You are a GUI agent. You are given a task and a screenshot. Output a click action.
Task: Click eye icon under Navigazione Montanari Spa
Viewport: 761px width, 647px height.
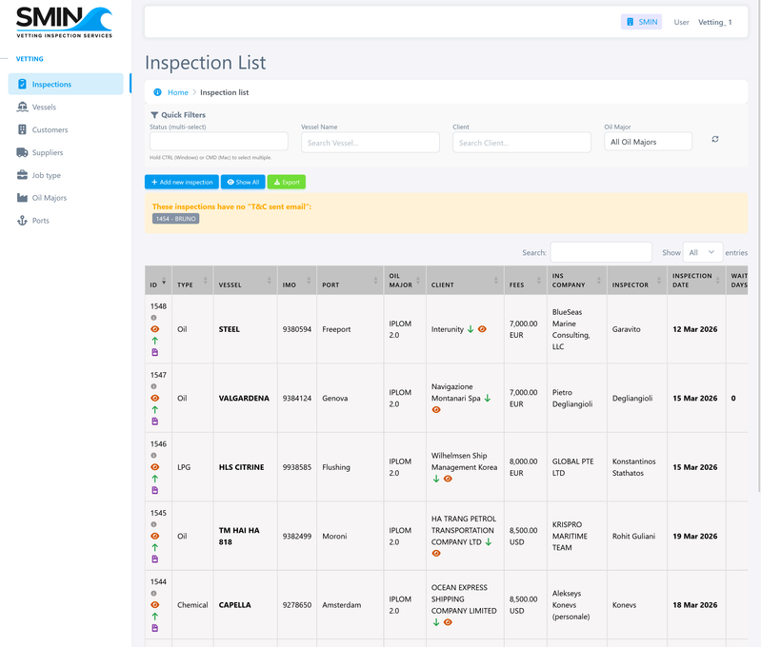tap(436, 410)
